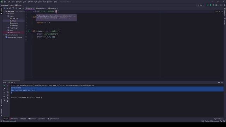Viewport: 226px width, 127px height.
Task: Select starter.py in the project tree
Action: (x=14, y=25)
